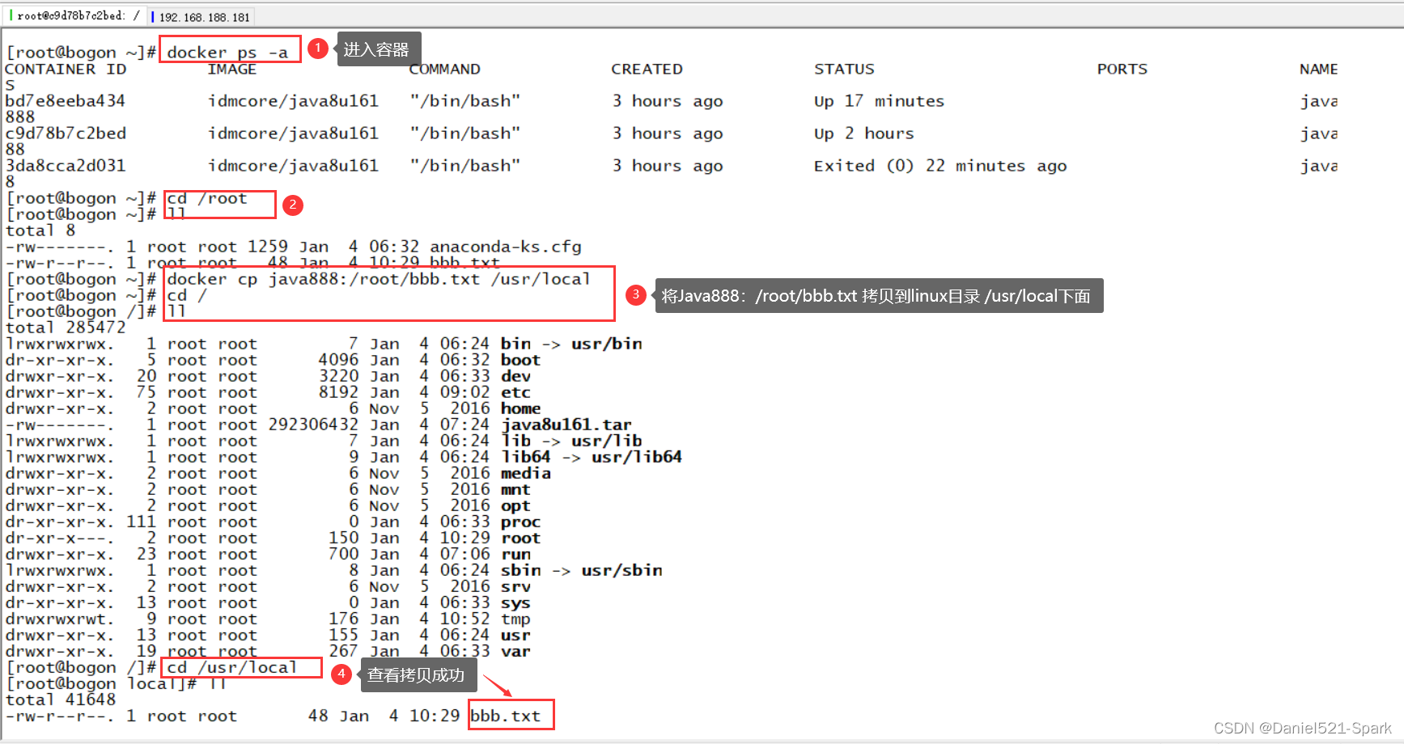Screen dimensions: 1404x744
Task: Select the 'lib -> usr/lib' entry
Action: [571, 441]
